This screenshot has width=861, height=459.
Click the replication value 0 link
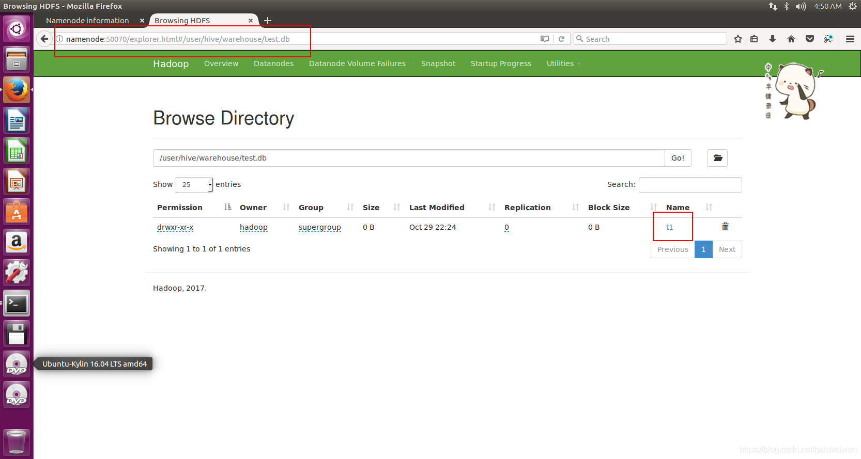tap(506, 227)
